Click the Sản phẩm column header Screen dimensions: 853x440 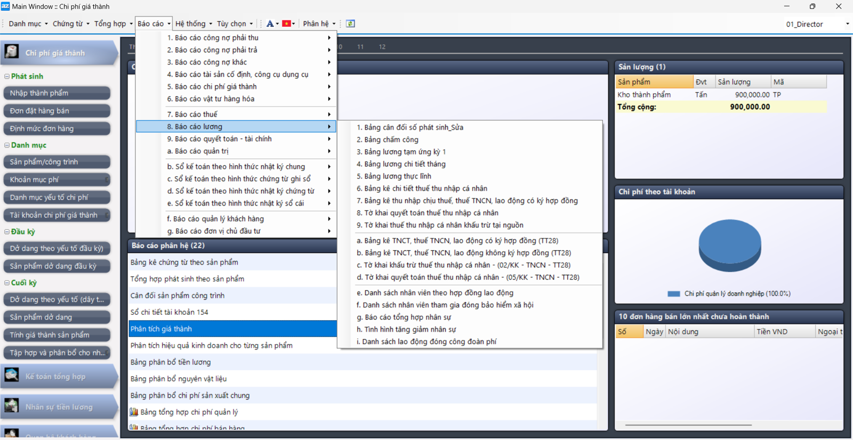tap(654, 82)
